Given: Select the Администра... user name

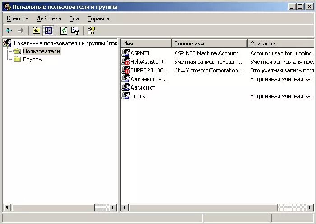Looking at the screenshot, I should coord(149,79).
